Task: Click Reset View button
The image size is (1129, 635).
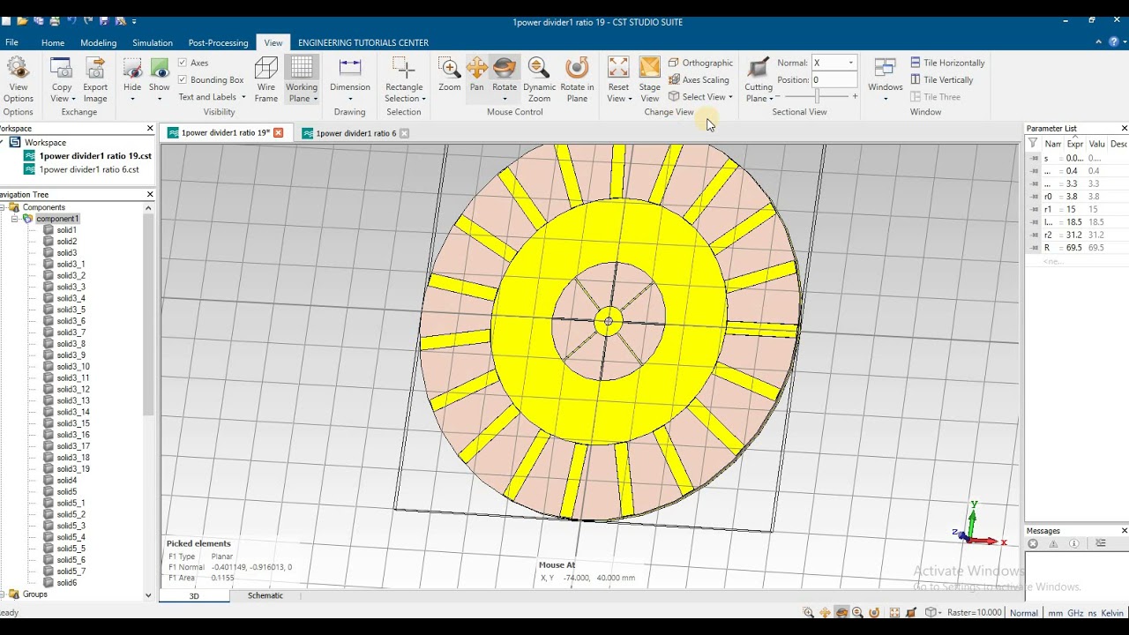Action: tap(618, 79)
